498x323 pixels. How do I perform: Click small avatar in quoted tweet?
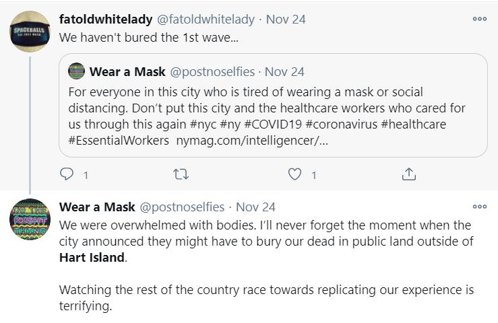coord(77,71)
